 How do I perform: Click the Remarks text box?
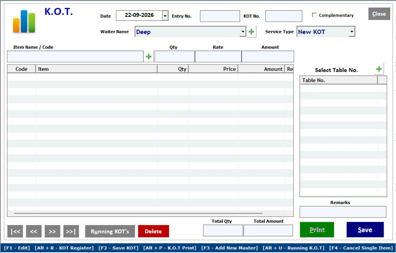point(343,212)
